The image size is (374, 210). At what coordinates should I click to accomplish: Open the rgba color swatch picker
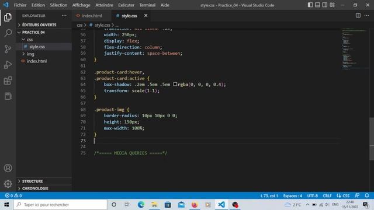(175, 84)
